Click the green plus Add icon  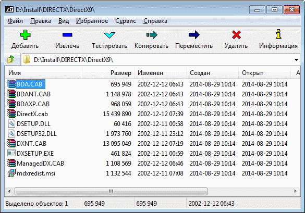click(x=26, y=35)
